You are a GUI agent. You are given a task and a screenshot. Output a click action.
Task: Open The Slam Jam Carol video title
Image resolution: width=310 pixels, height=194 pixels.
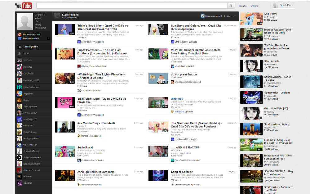(x=196, y=125)
